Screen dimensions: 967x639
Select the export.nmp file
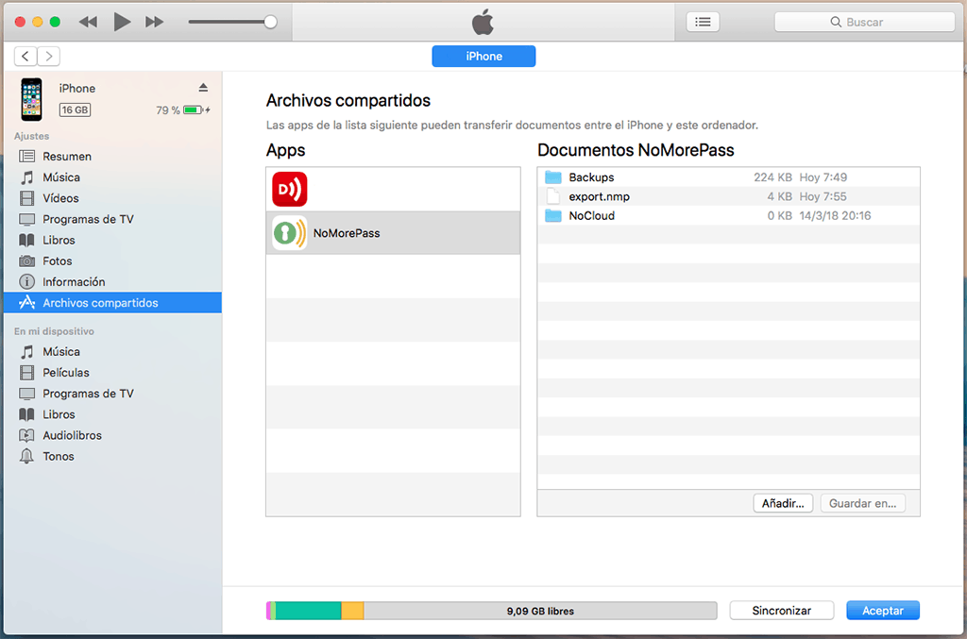pyautogui.click(x=728, y=196)
